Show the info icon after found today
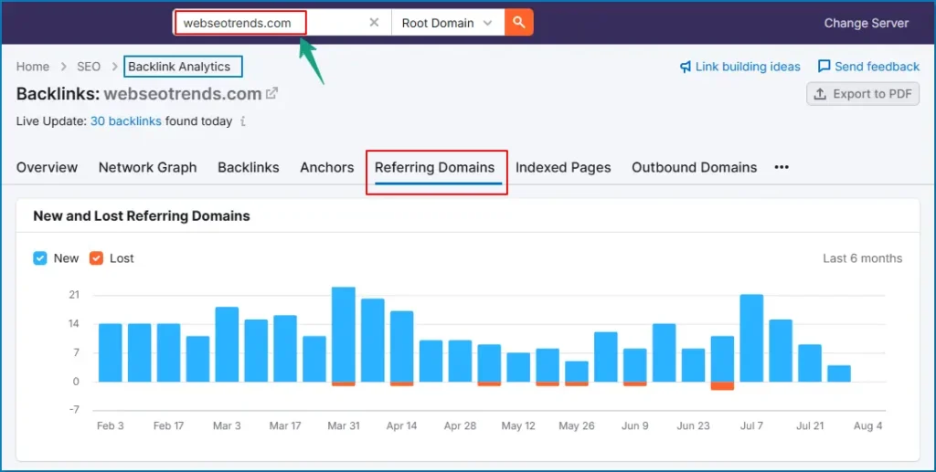Screen dimensions: 936x472 (243, 121)
